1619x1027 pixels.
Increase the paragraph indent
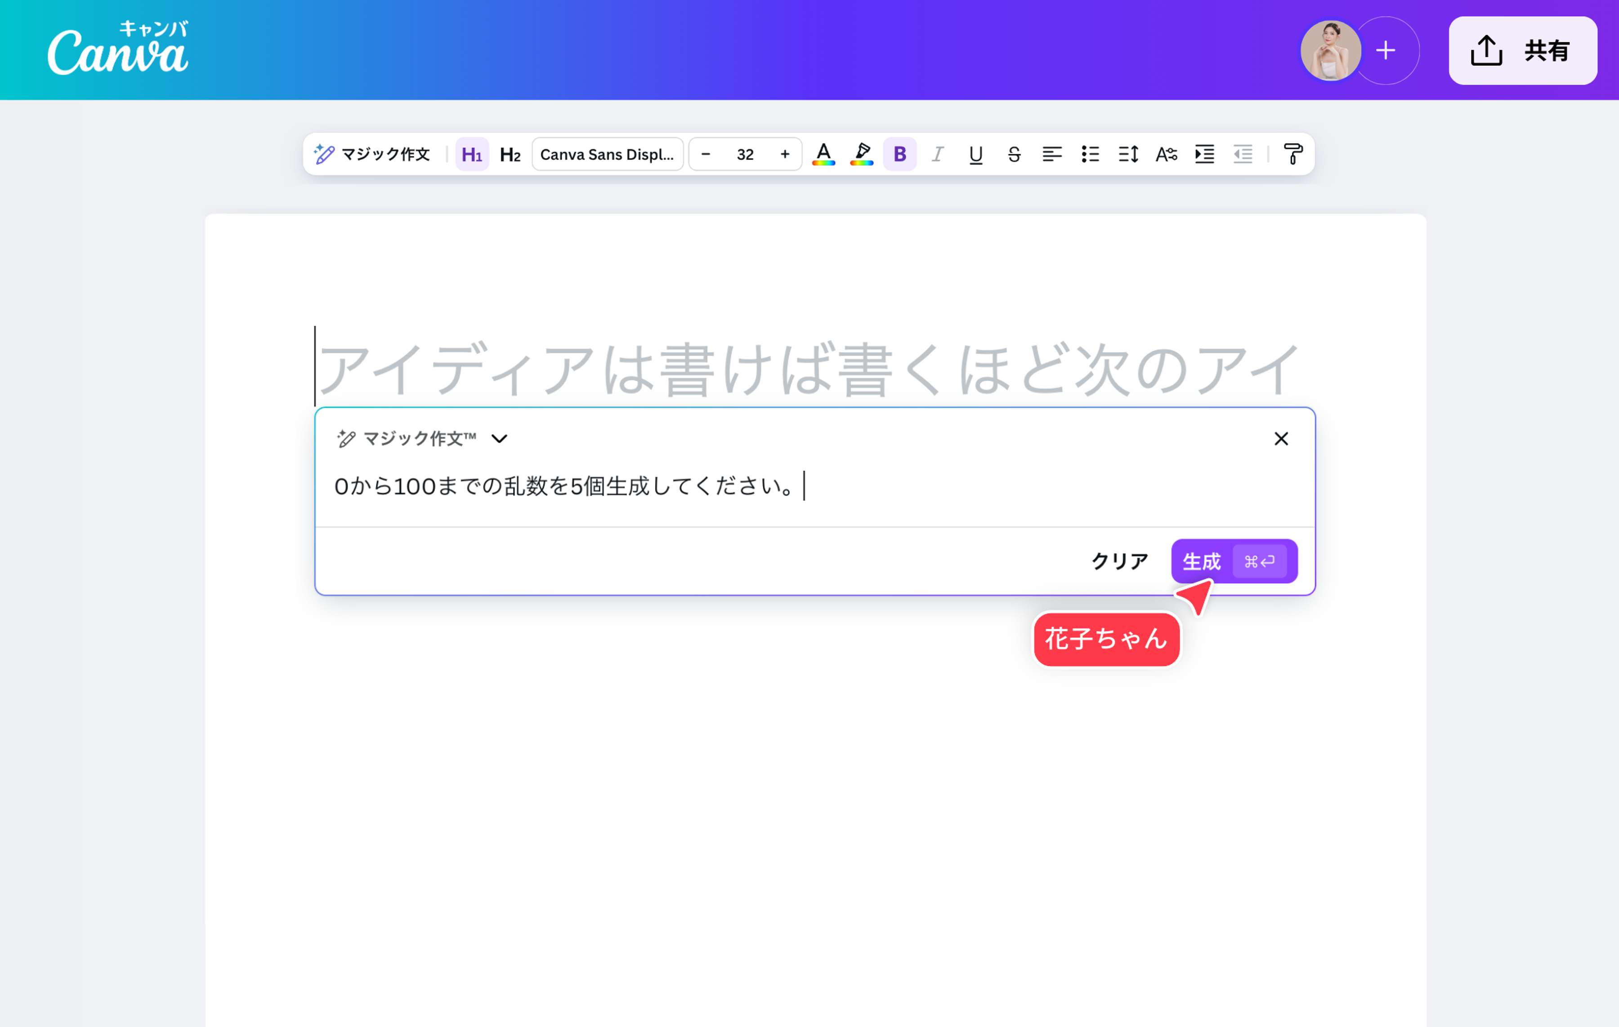1205,155
